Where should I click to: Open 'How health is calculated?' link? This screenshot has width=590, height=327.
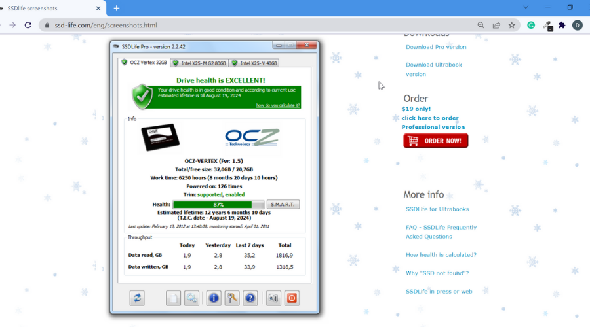441,255
